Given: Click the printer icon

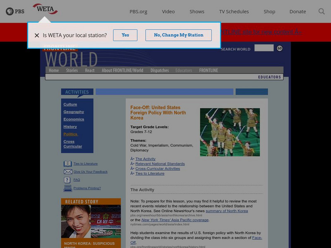Looking at the screenshot, I should (68, 188).
